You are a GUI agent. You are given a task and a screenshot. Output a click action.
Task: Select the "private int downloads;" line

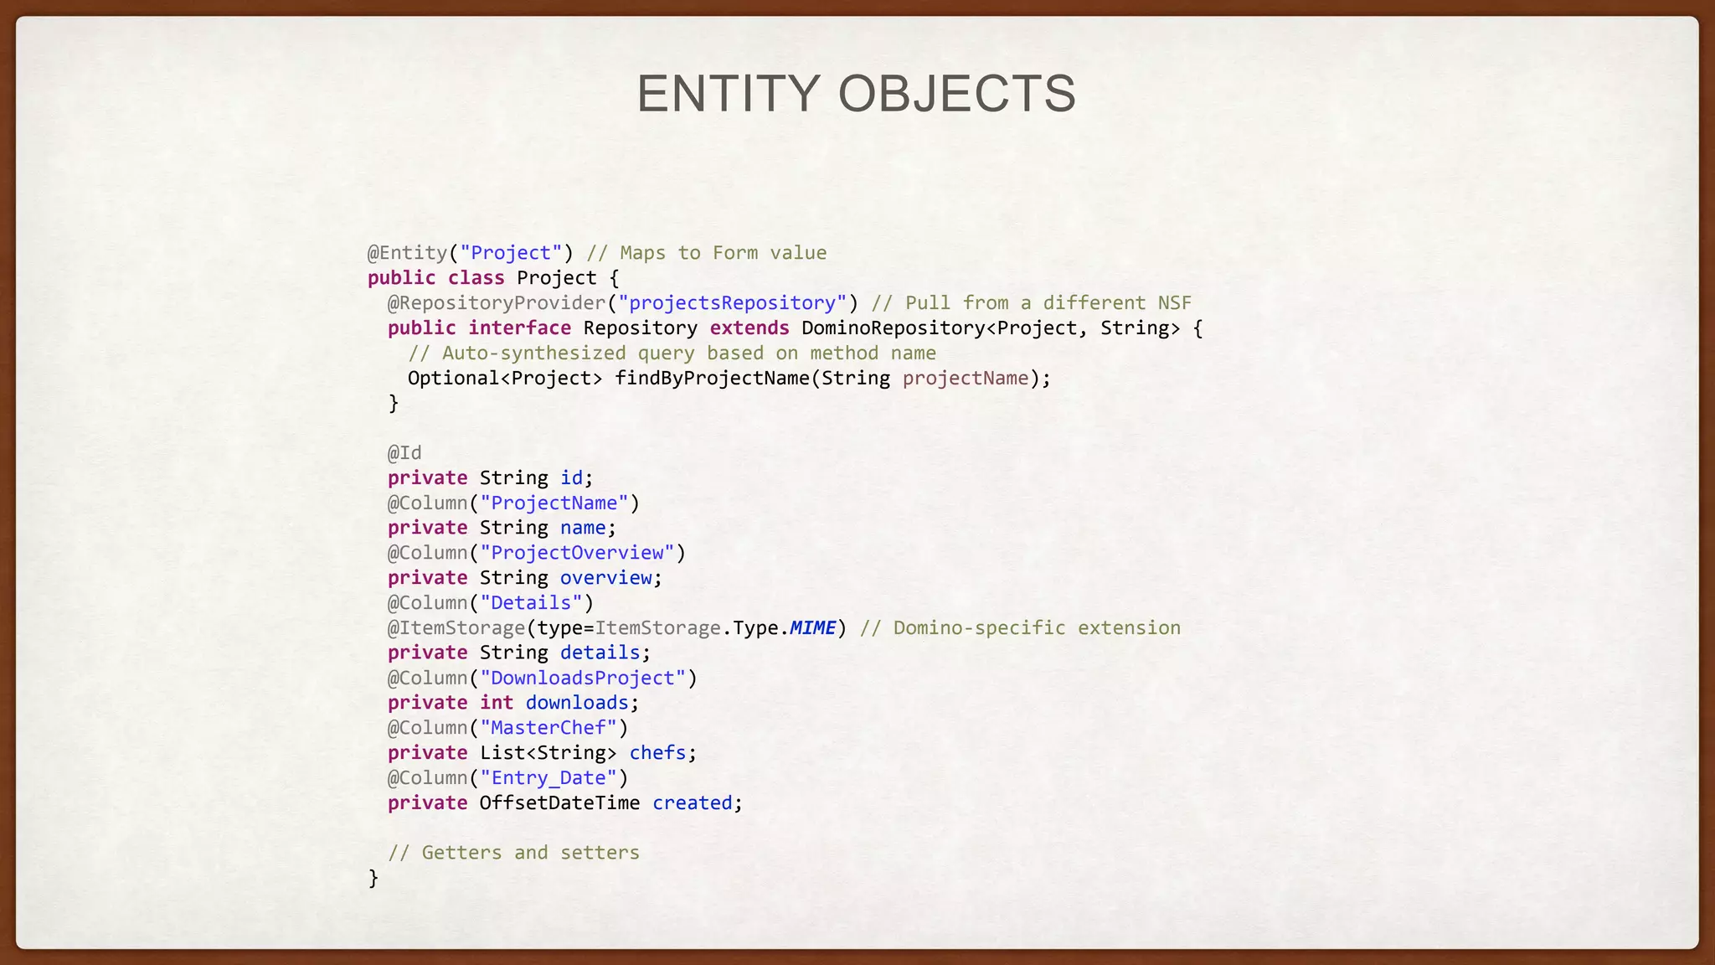(513, 703)
